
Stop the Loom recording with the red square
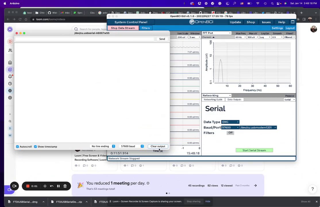28,186
